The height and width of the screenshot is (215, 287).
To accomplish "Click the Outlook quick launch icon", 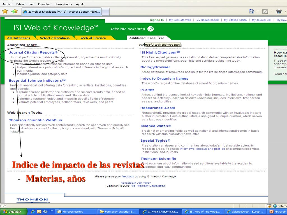I will pos(39,212).
